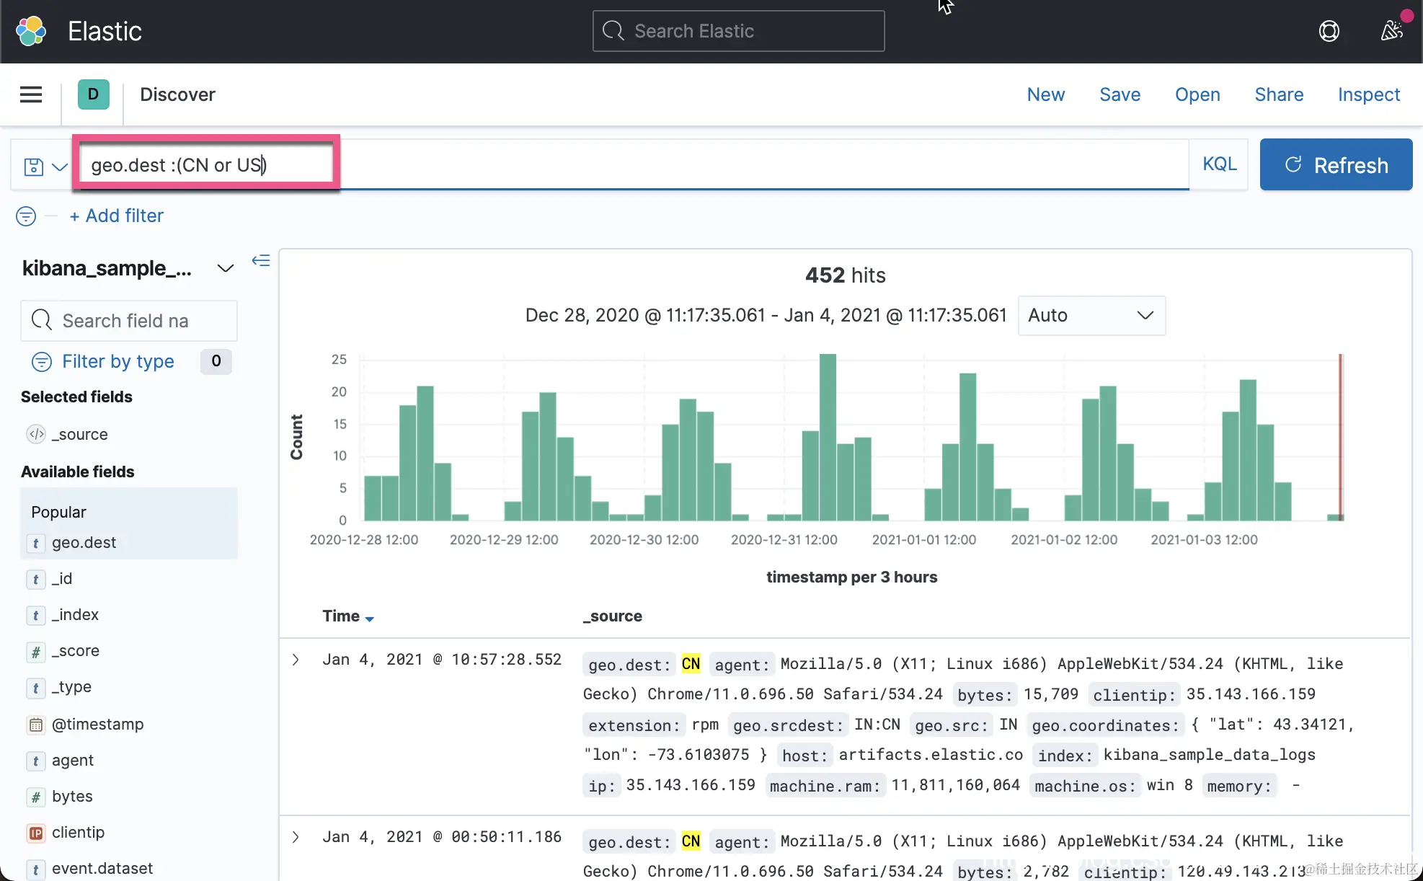Open the newsfeed notifications icon

click(x=1391, y=31)
